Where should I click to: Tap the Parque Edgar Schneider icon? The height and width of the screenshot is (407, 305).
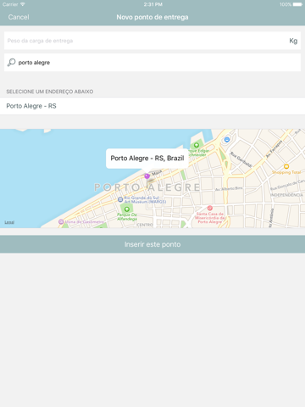tap(197, 145)
